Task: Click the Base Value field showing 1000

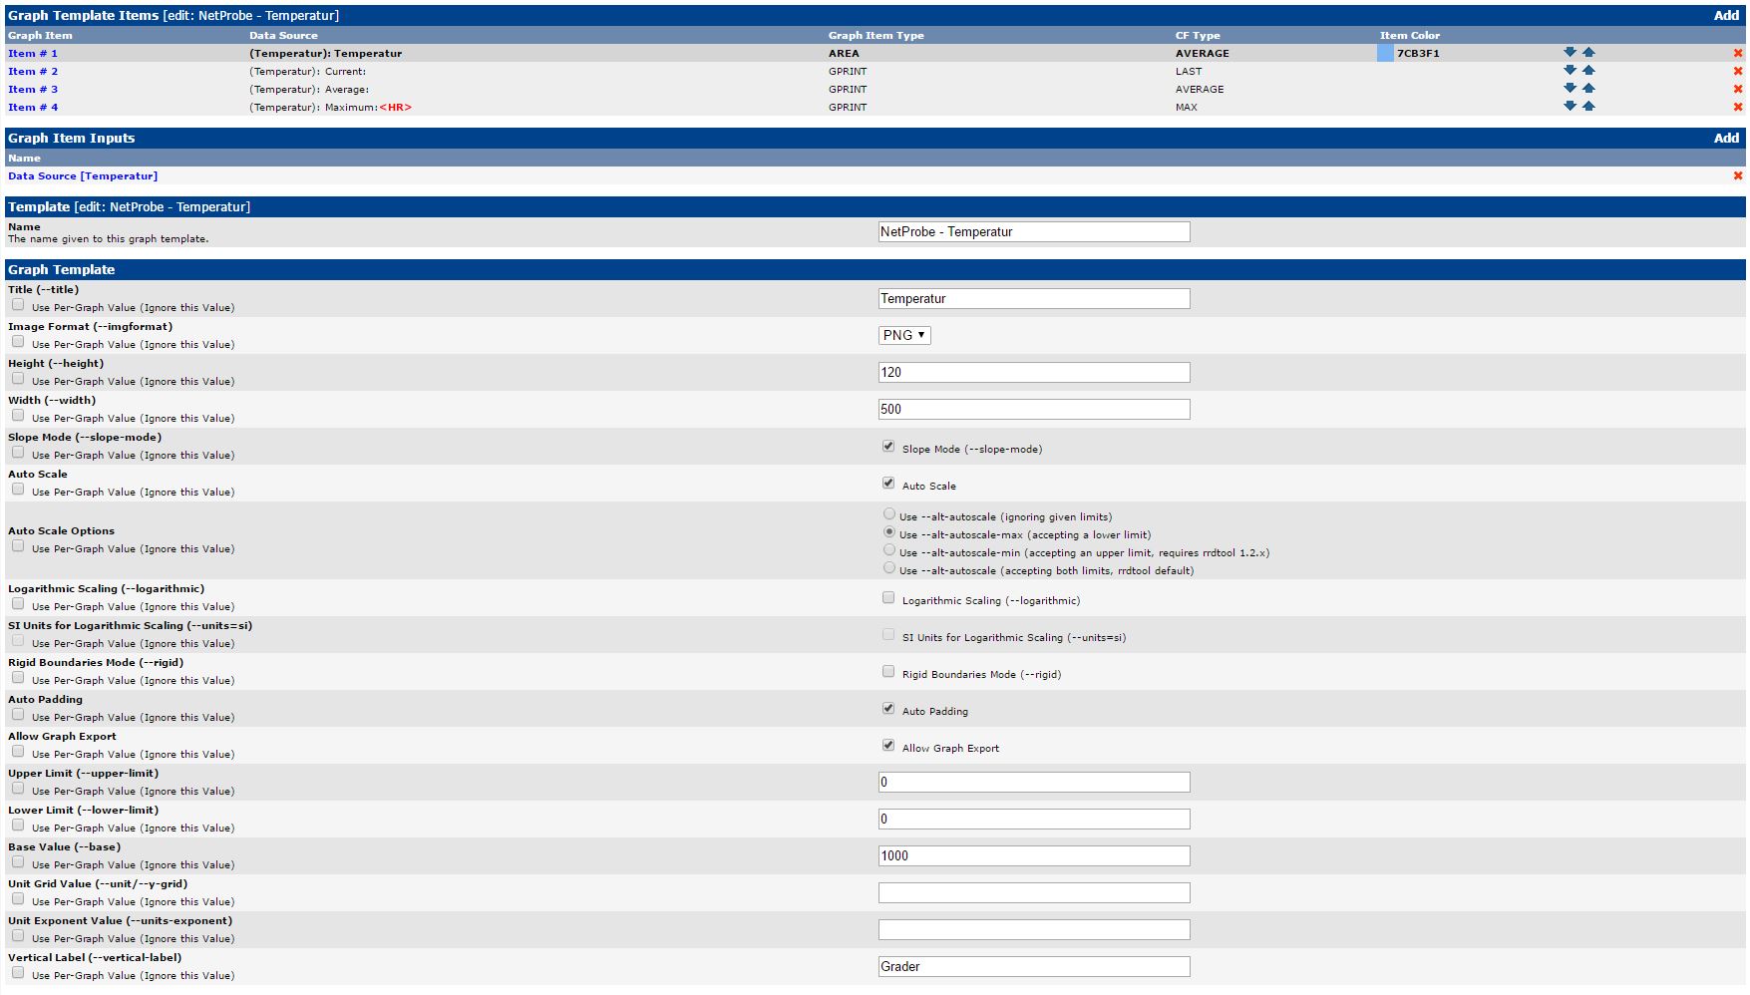Action: point(1034,855)
